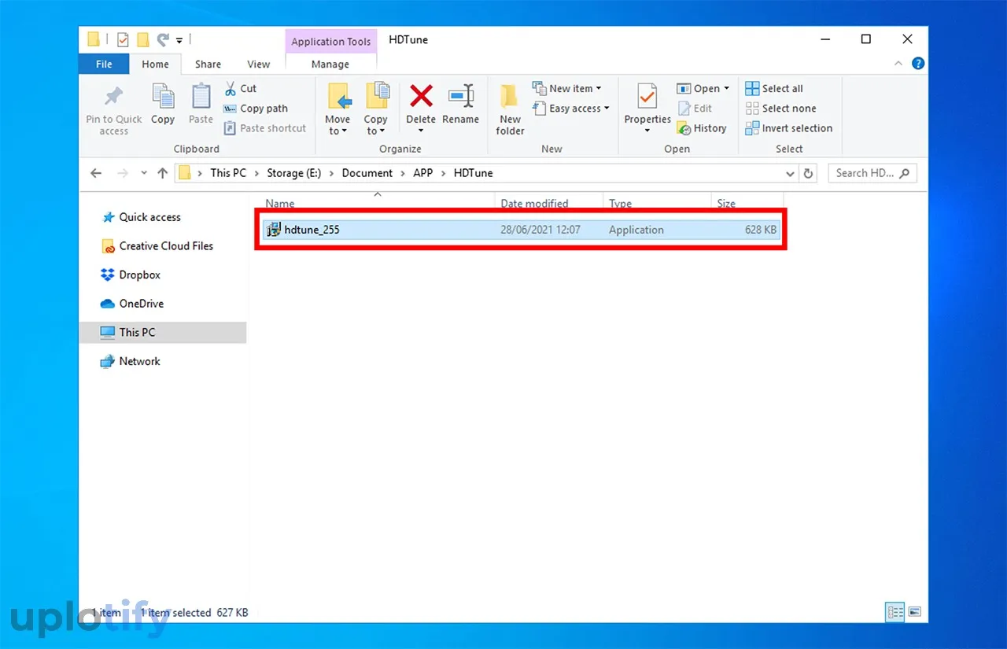The width and height of the screenshot is (1007, 649).
Task: Cut the selected file
Action: click(241, 88)
